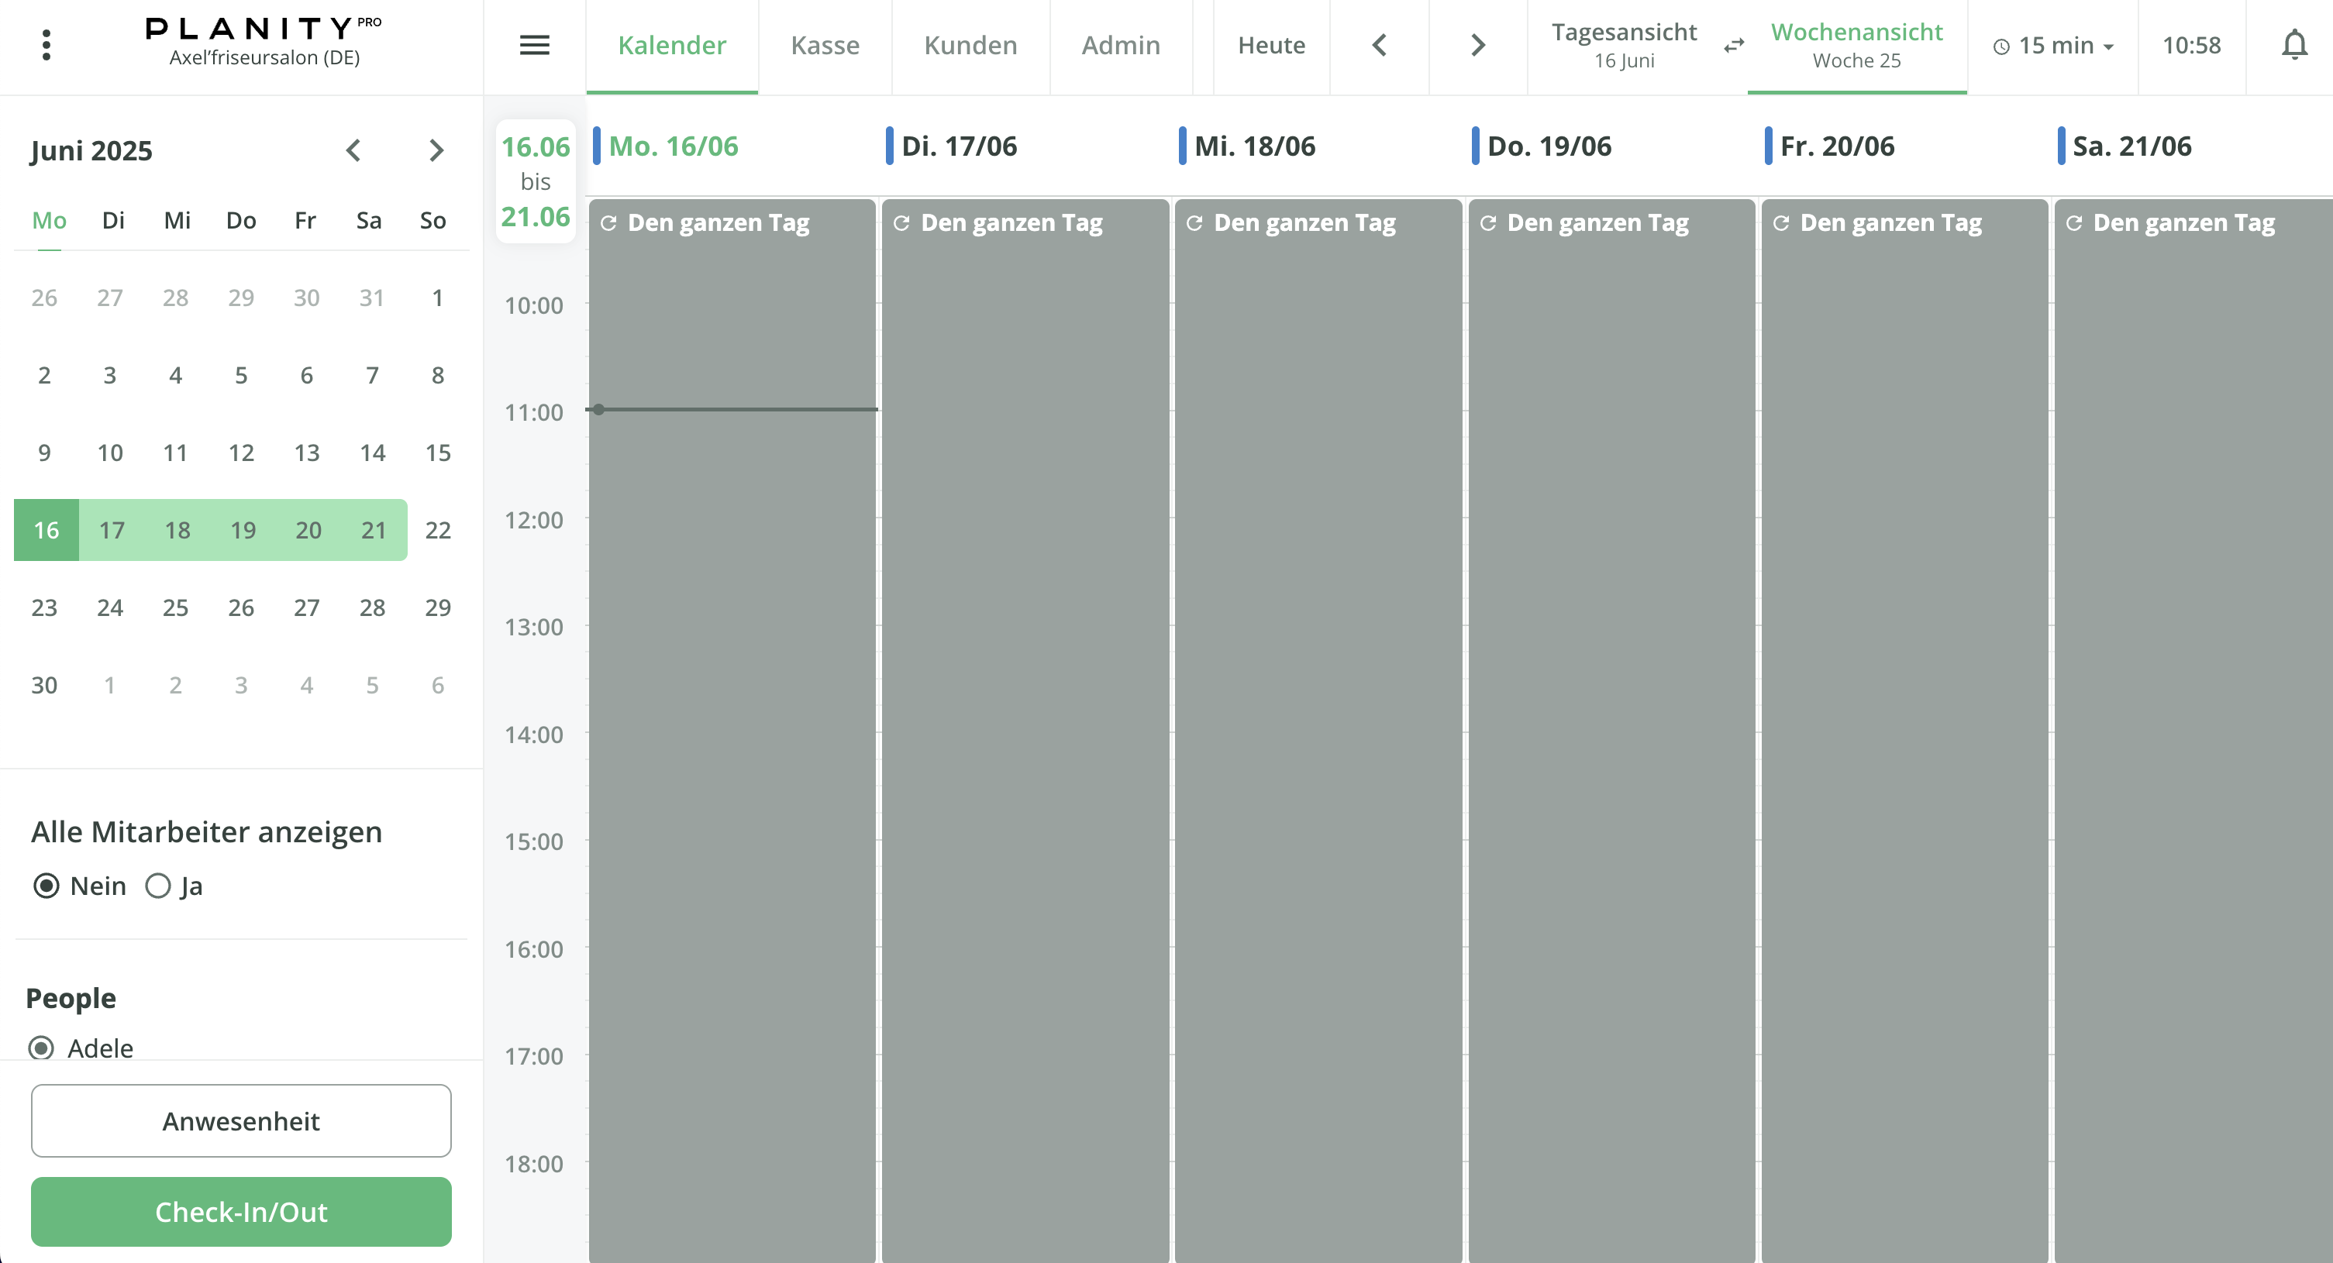Select employee Adele radio button
The width and height of the screenshot is (2333, 1263).
(x=41, y=1048)
